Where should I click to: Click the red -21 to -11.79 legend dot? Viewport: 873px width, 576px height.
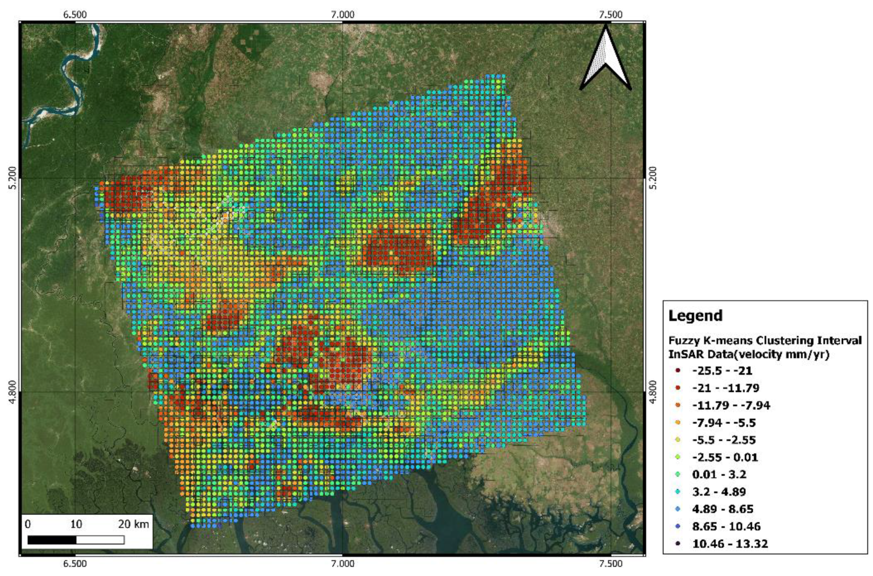(x=678, y=388)
